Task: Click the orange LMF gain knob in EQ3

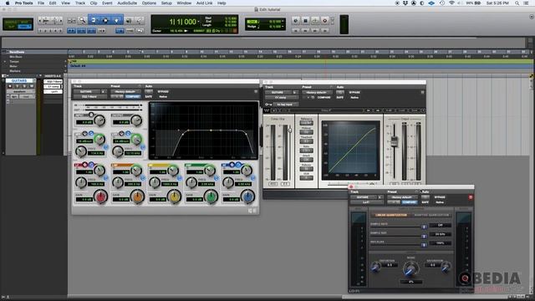Action: tap(137, 197)
